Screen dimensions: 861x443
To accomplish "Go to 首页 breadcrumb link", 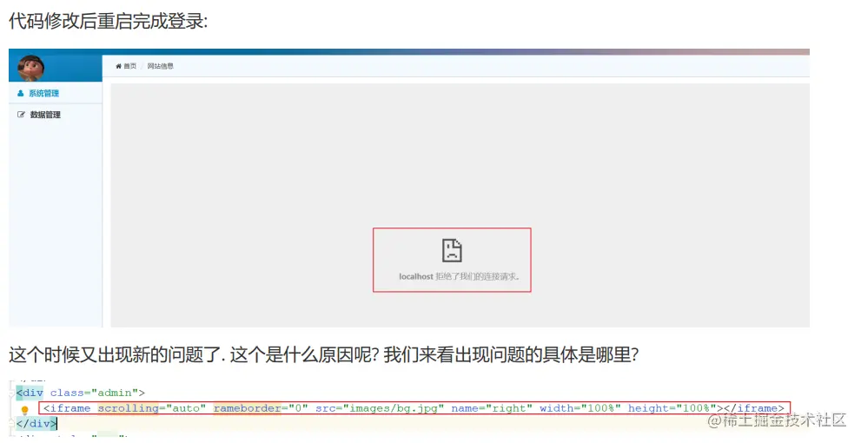I will tap(129, 66).
